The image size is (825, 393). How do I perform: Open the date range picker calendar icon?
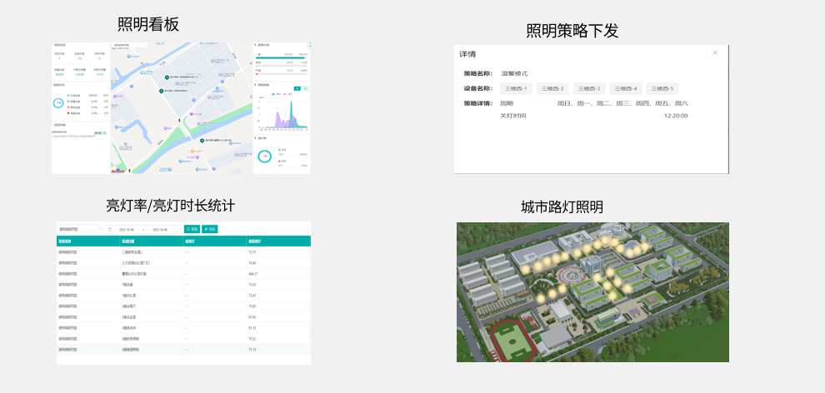tap(110, 229)
